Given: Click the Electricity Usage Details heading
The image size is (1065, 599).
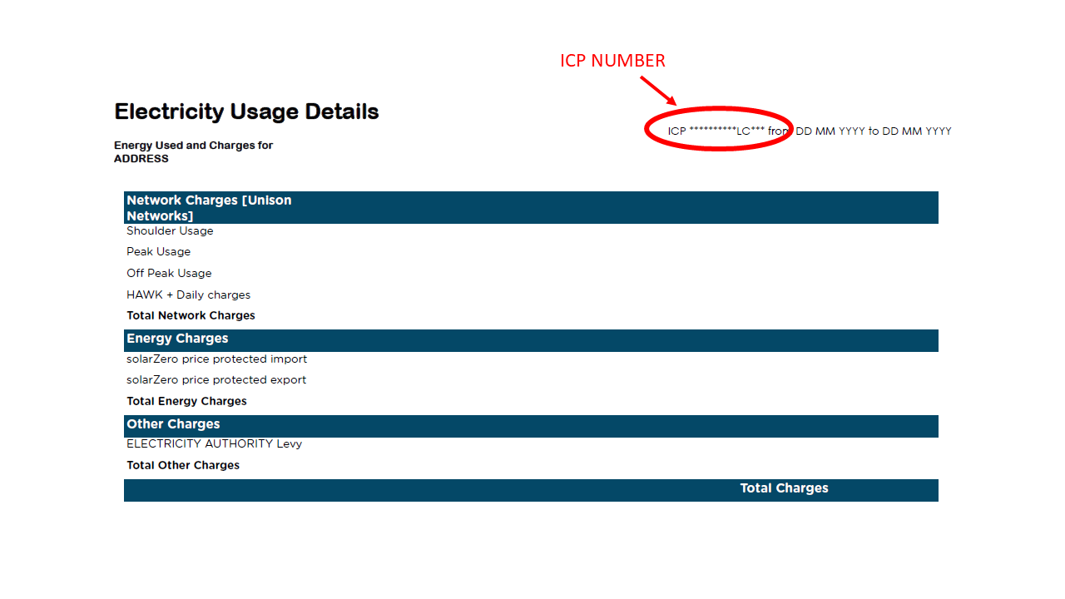Looking at the screenshot, I should pos(246,111).
